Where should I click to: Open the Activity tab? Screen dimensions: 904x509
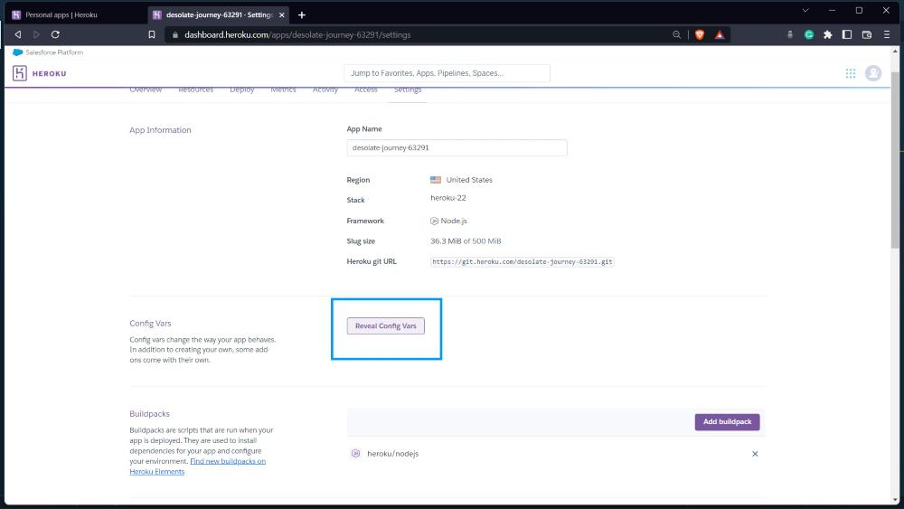pyautogui.click(x=325, y=90)
